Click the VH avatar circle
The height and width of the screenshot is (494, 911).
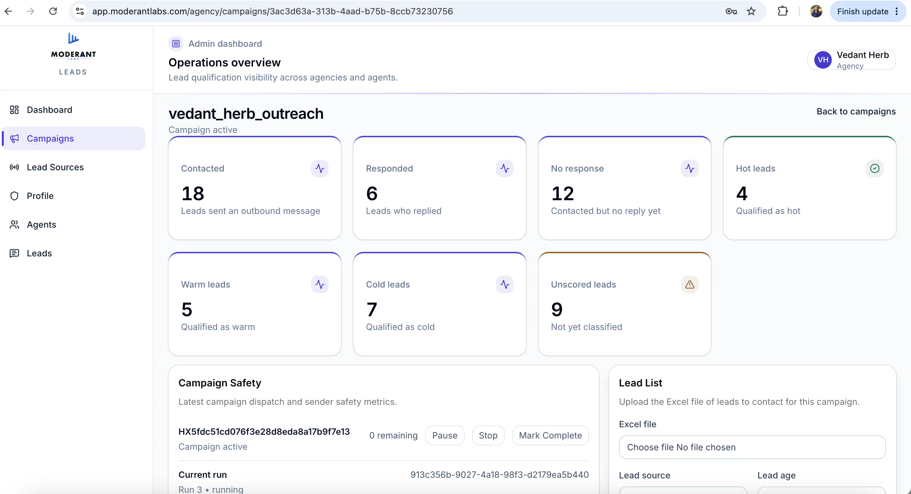(x=823, y=60)
